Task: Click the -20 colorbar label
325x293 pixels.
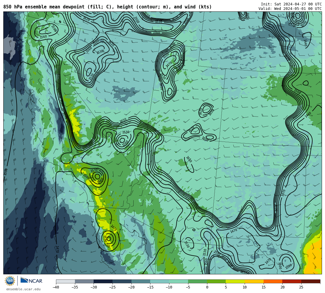Action: pyautogui.click(x=131, y=287)
